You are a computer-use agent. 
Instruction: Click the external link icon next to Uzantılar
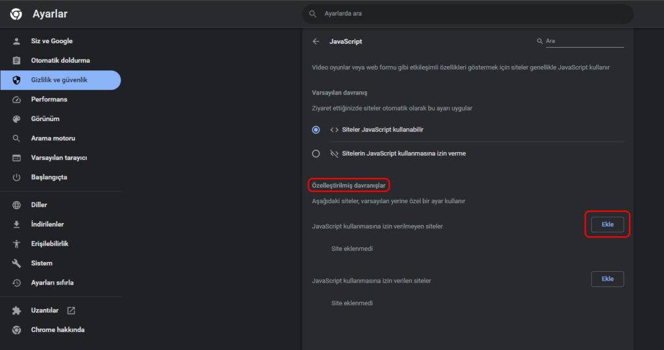click(71, 311)
